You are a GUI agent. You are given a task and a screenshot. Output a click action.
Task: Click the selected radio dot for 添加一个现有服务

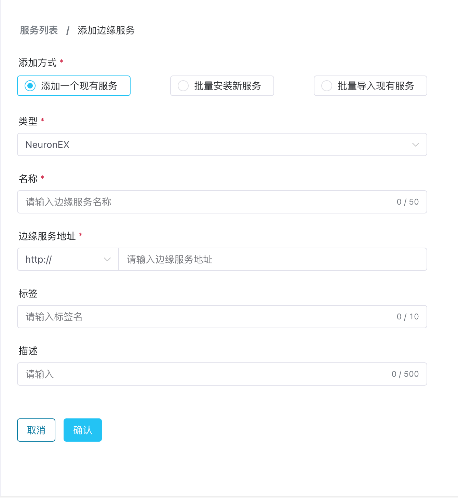(x=30, y=86)
